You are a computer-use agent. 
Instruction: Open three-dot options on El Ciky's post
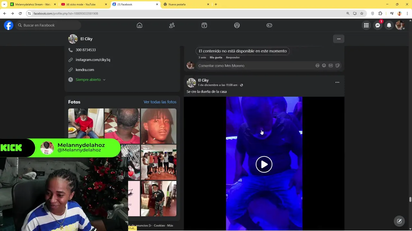pos(337,82)
